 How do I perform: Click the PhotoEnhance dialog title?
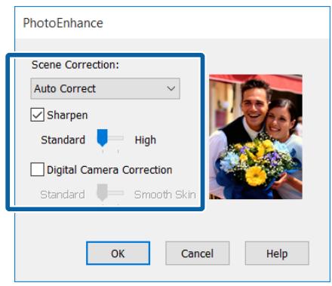click(x=63, y=23)
